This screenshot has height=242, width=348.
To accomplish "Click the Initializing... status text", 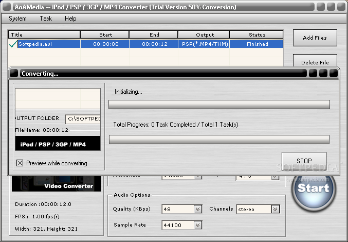I will 129,92.
